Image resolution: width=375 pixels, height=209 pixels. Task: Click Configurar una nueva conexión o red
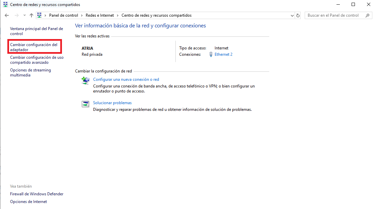(x=126, y=79)
